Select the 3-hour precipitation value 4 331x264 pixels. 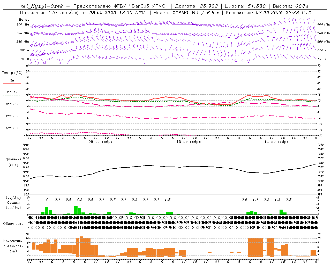click(x=47, y=200)
